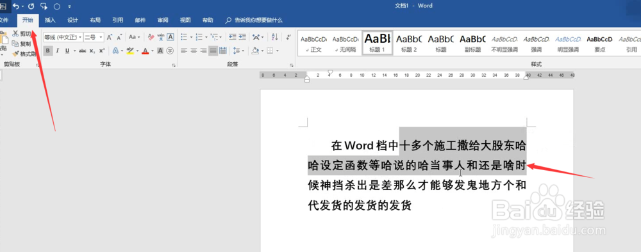Switch to the 视图 tab
This screenshot has height=252, width=641.
point(185,20)
